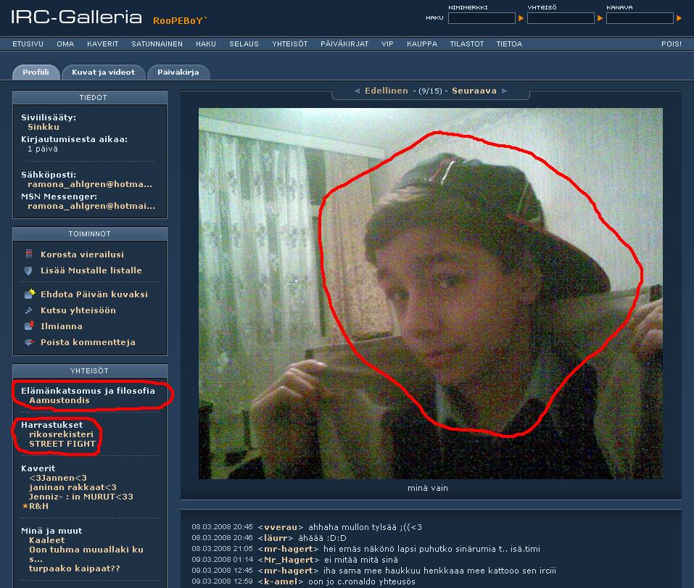Open the turpaako kaipaat?? community
This screenshot has width=694, height=588.
point(75,568)
